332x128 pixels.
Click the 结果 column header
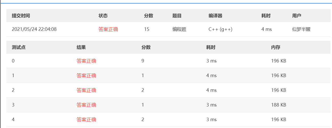click(x=81, y=47)
